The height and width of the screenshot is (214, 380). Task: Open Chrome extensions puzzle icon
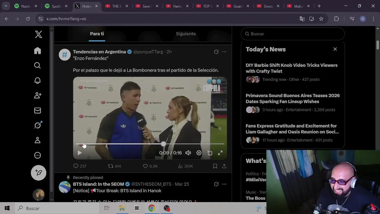coord(336,19)
